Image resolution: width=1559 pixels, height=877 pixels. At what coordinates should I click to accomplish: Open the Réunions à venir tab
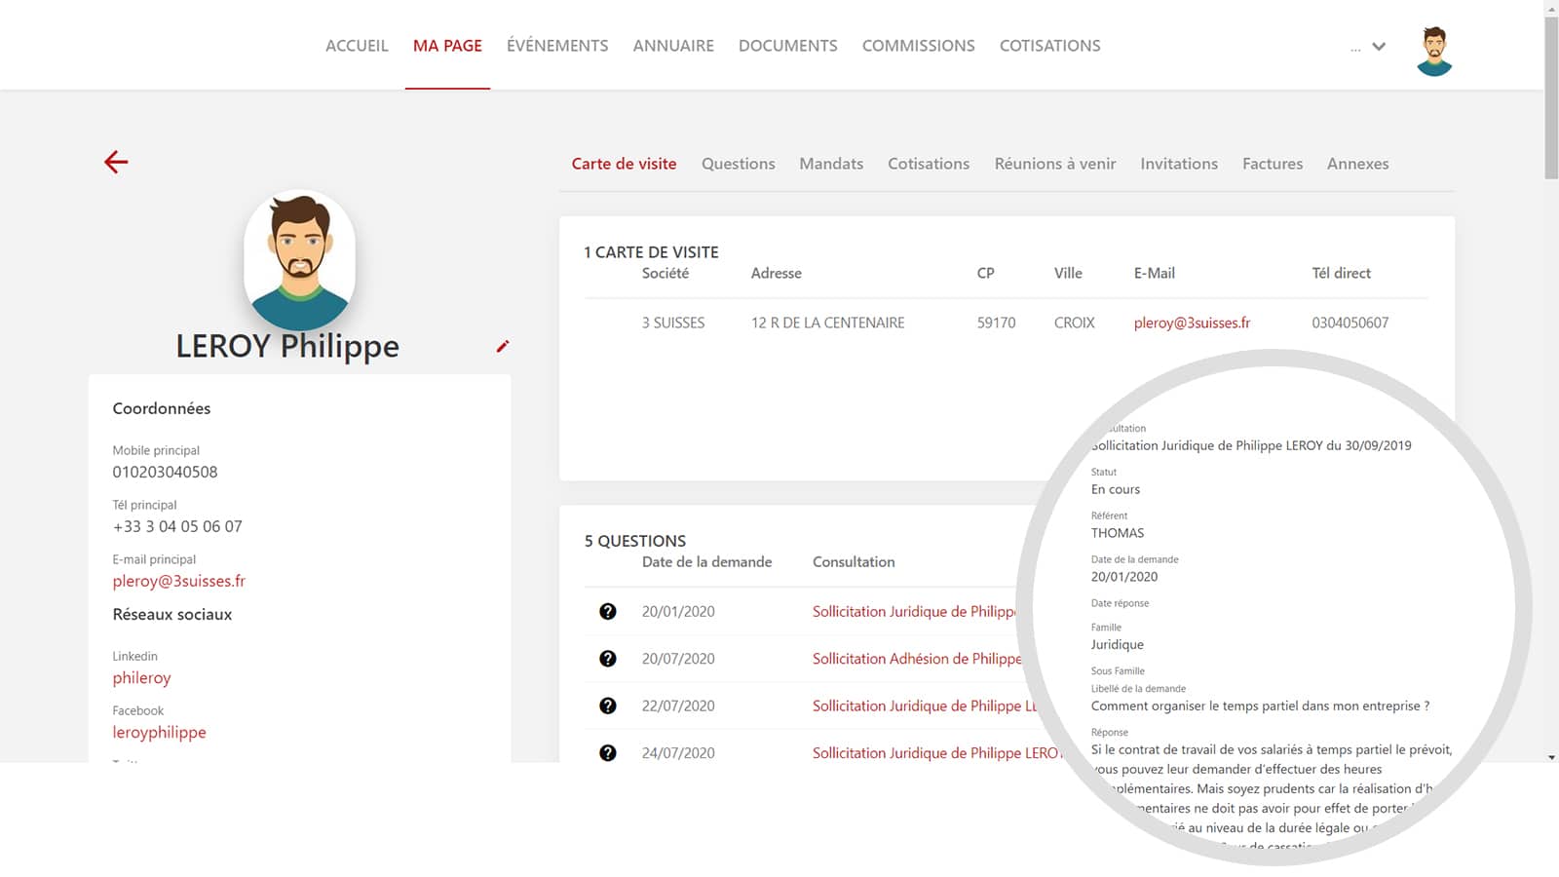click(x=1055, y=164)
